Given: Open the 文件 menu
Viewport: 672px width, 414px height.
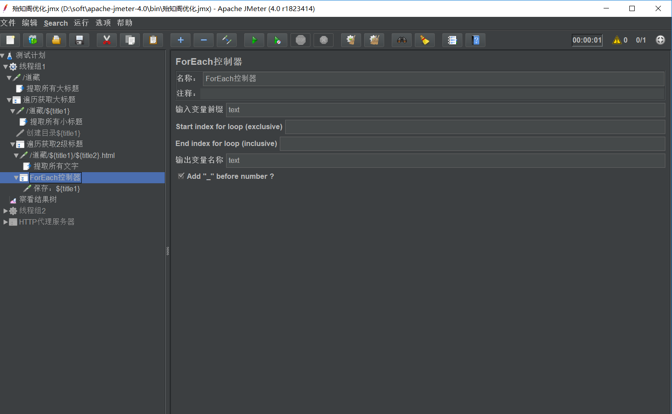Looking at the screenshot, I should [8, 23].
